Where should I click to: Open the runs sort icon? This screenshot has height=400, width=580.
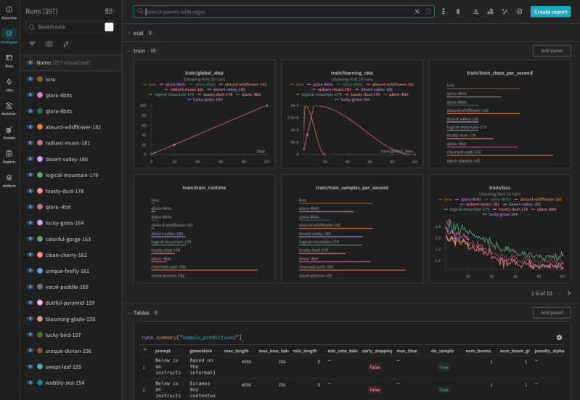tap(65, 44)
